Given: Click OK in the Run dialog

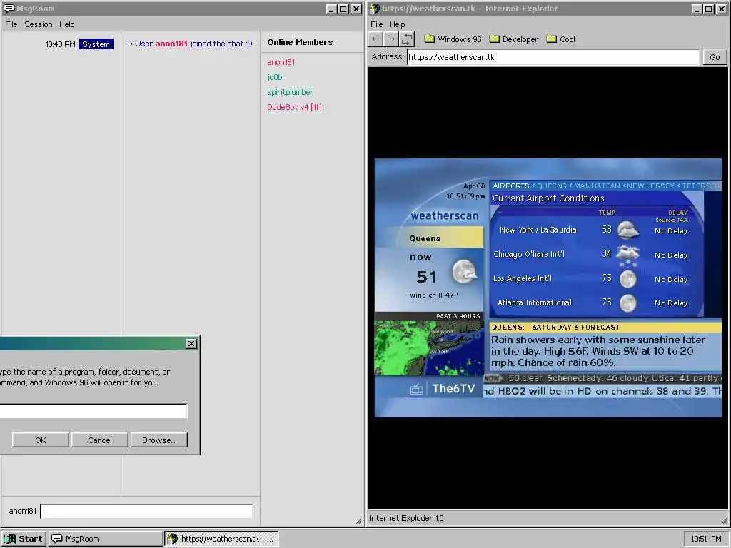Looking at the screenshot, I should [41, 440].
